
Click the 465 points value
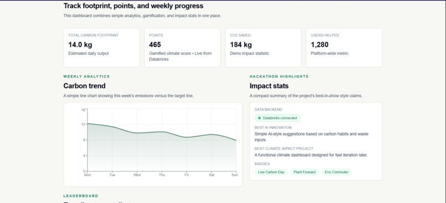click(x=155, y=45)
